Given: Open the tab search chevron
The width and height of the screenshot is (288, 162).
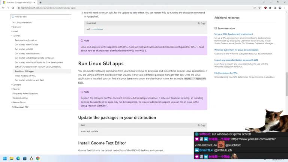Looking at the screenshot, I should click(x=264, y=2).
